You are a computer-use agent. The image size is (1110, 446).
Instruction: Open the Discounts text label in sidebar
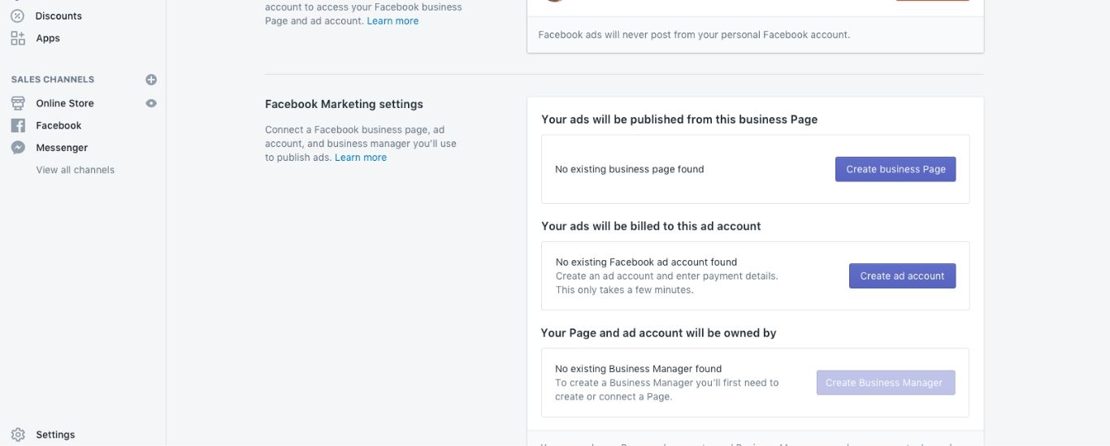point(59,15)
